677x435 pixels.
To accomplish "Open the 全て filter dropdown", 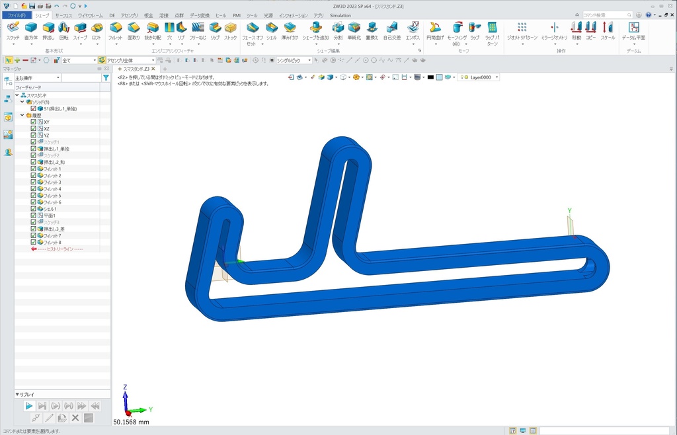I will click(x=79, y=60).
